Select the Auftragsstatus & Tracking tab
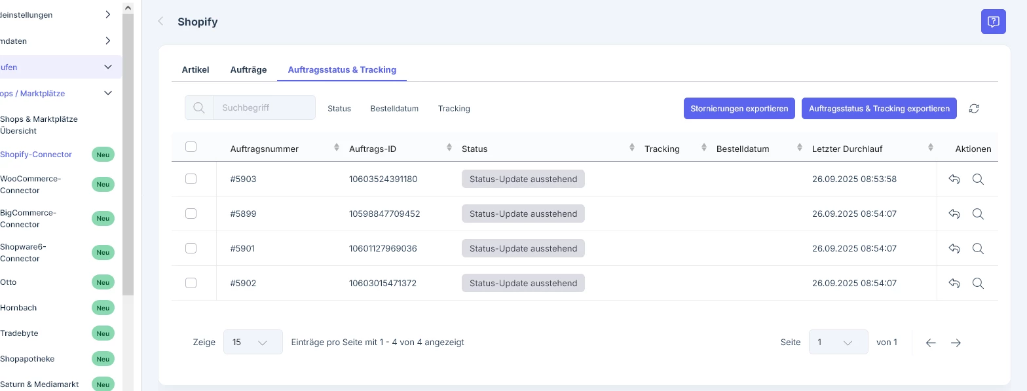Screen dimensions: 1027x391 click(342, 69)
